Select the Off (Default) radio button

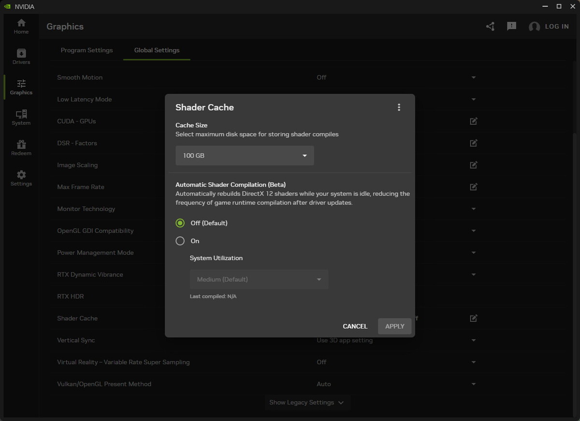[x=180, y=223]
